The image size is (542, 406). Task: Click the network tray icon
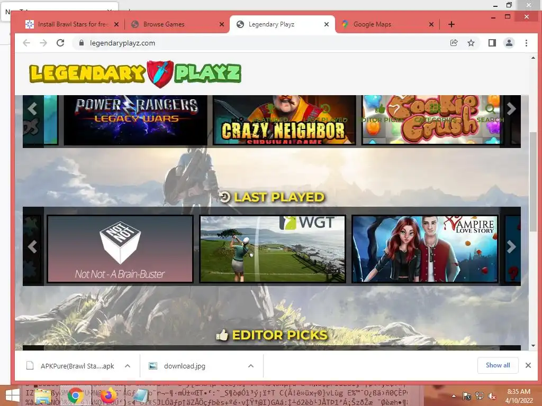tap(480, 396)
